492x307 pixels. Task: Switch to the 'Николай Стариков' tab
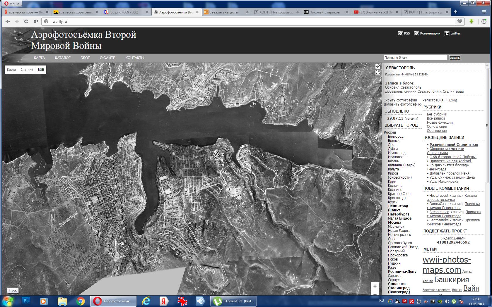[x=326, y=12]
